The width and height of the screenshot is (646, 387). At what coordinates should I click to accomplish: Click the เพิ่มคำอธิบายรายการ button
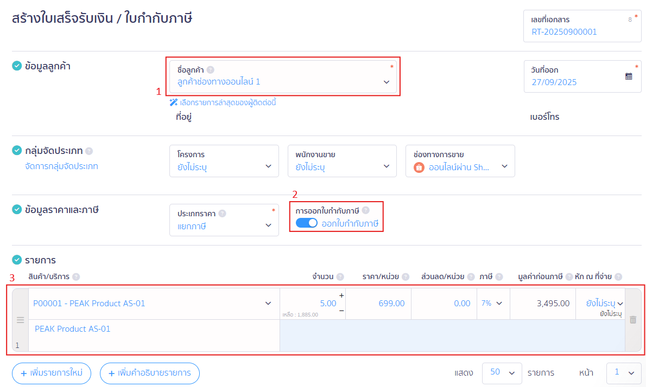click(x=150, y=373)
